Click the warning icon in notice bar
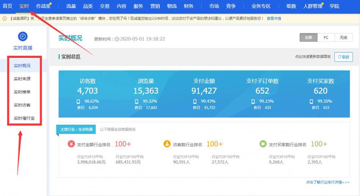Viewport: 360px width, 196px height. [4, 18]
